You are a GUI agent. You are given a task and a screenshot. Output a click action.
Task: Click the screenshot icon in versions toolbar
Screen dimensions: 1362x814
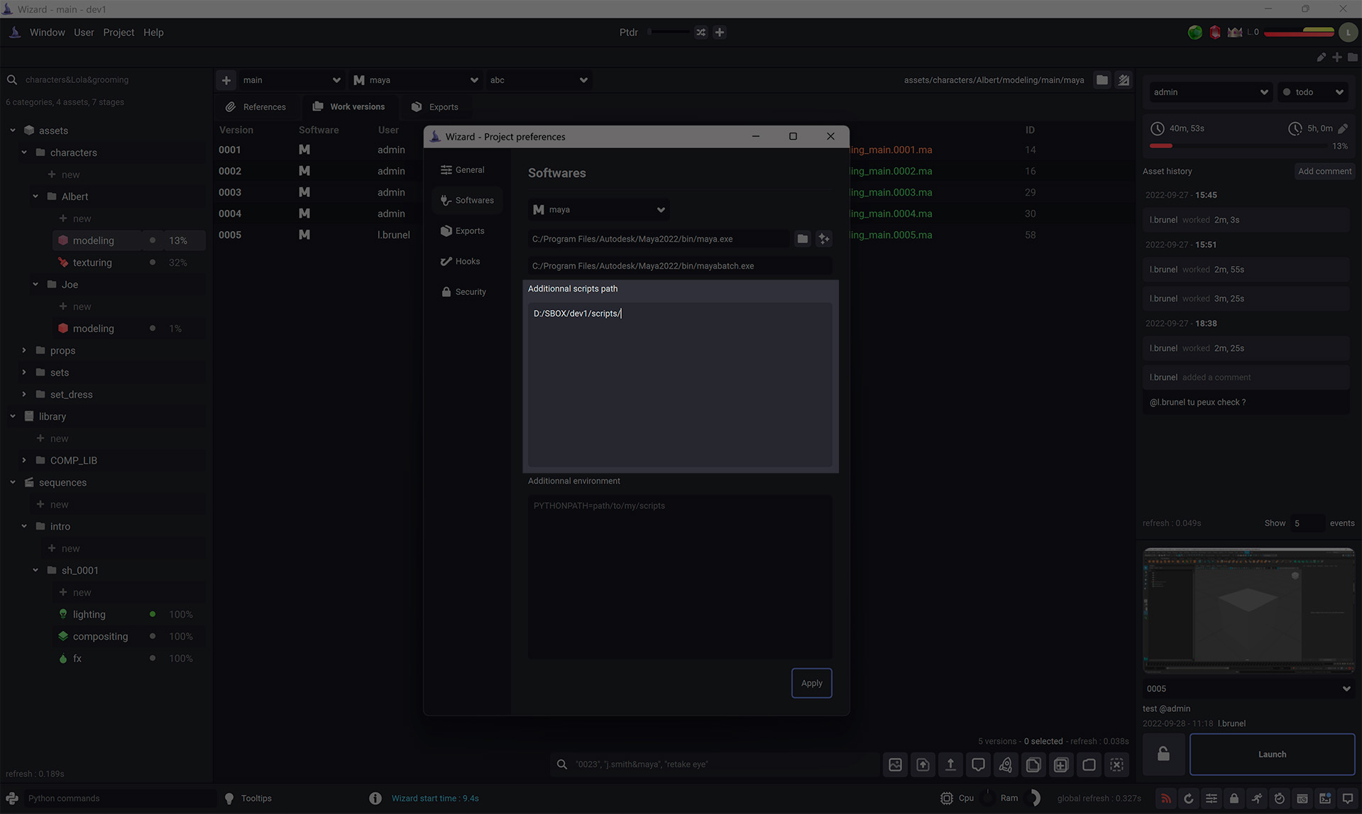(x=895, y=764)
